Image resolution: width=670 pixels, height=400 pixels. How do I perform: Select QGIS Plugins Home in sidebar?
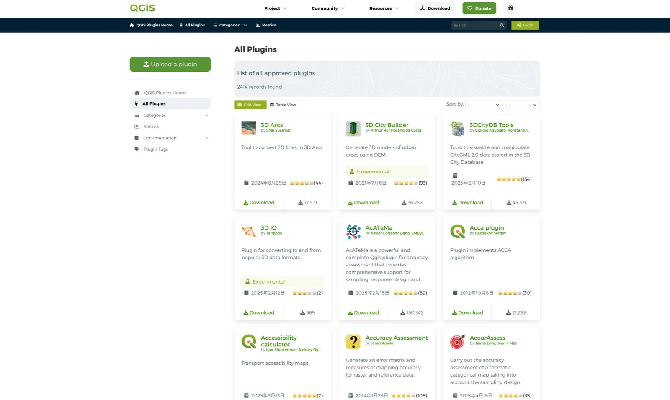click(170, 93)
